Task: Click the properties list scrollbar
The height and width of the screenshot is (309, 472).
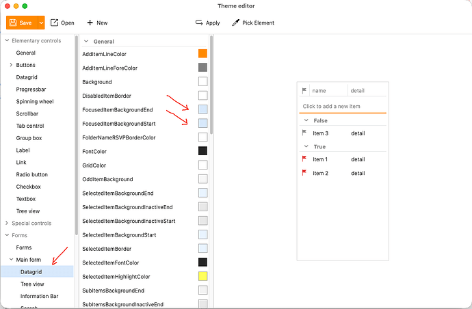Action: (x=211, y=85)
